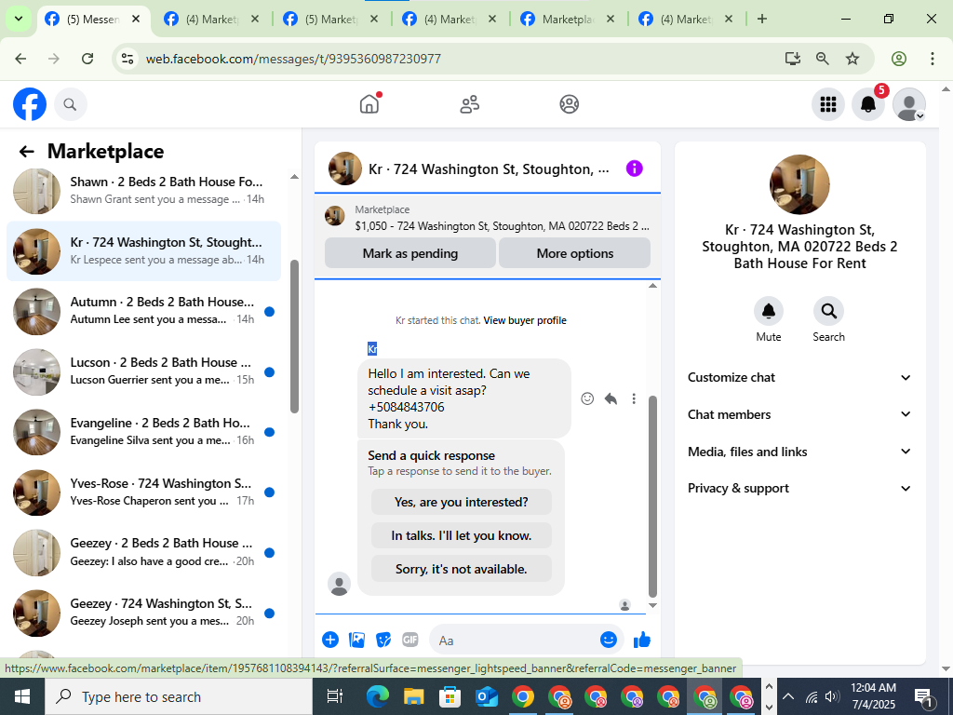Search in conversation magnifier icon
Screen dimensions: 953x715
pos(828,311)
